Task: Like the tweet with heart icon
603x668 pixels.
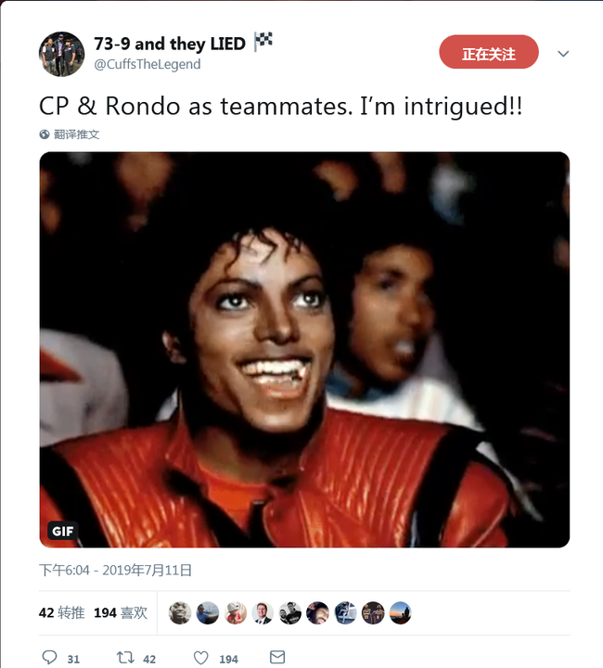Action: pyautogui.click(x=201, y=658)
